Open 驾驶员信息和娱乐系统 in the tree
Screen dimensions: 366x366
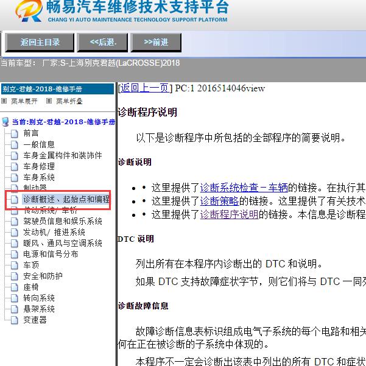pos(63,221)
